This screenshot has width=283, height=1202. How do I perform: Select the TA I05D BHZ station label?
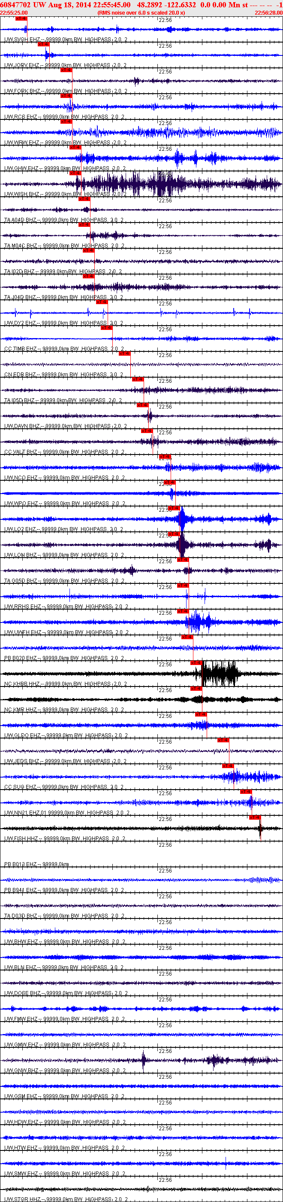coord(63,400)
